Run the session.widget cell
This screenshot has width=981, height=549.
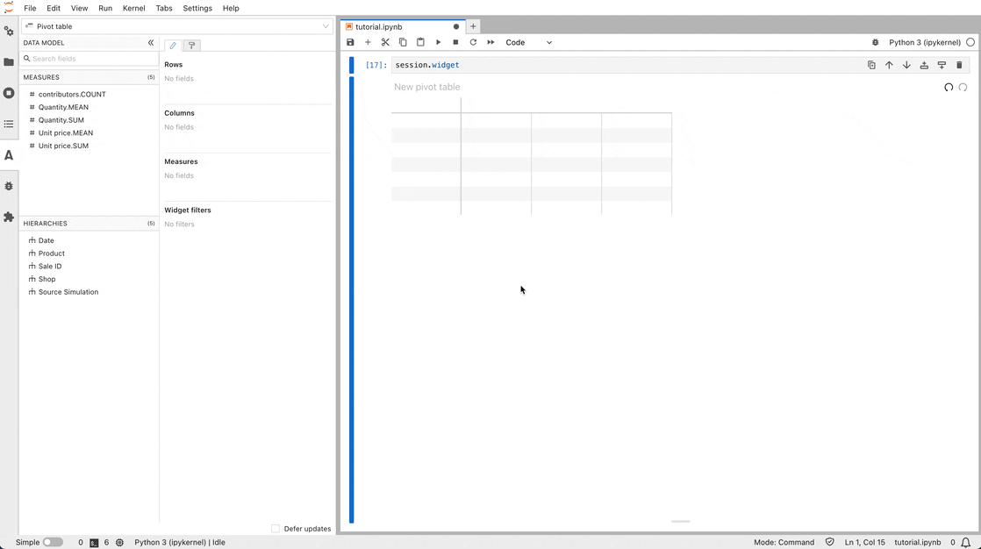click(x=438, y=42)
